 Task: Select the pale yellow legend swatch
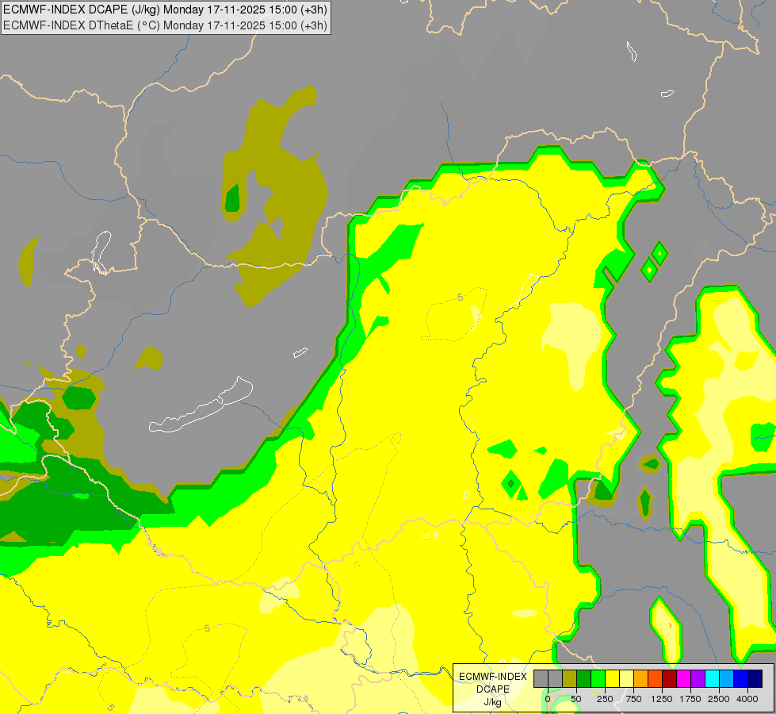[626, 678]
